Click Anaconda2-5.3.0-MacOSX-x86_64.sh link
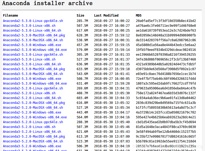Viewport: 205px width, 151px height. (33, 40)
